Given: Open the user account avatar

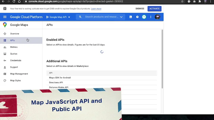Looking at the screenshot, I should [x=158, y=17].
